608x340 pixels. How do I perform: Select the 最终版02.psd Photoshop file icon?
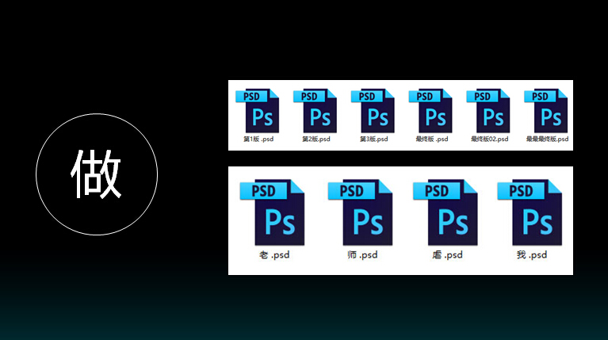(x=488, y=111)
